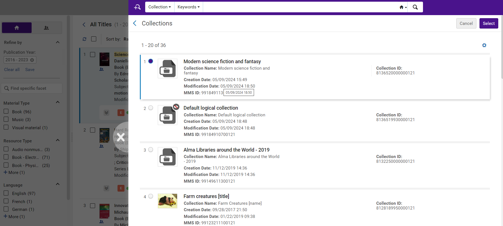Click the network people icon under row 2 cover

click(x=102, y=146)
